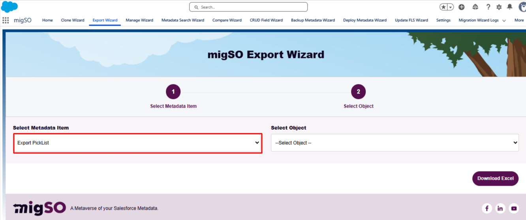
Task: Open the Setup gear menu
Action: pos(499,7)
